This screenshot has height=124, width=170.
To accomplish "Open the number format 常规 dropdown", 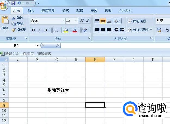I will (x=162, y=21).
